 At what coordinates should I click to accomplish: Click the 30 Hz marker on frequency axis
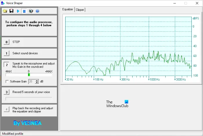[x=70, y=79]
